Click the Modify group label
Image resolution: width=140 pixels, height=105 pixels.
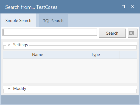click(20, 89)
